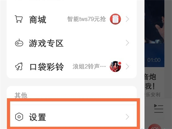Expand the 游戏专区 row chevron
This screenshot has height=129, width=172.
pos(127,43)
